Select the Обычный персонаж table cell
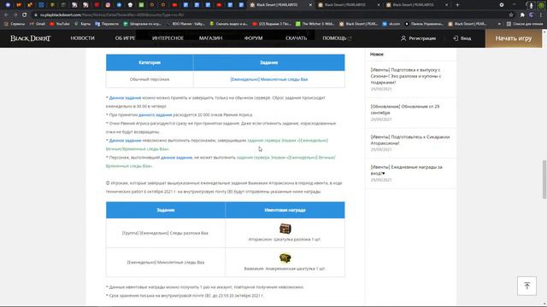This screenshot has width=547, height=307. coord(150,79)
